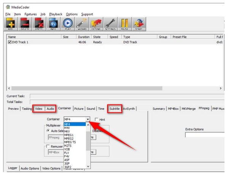Image resolution: width=228 pixels, height=177 pixels.
Task: Switch to the Subtitle tab
Action: click(114, 109)
